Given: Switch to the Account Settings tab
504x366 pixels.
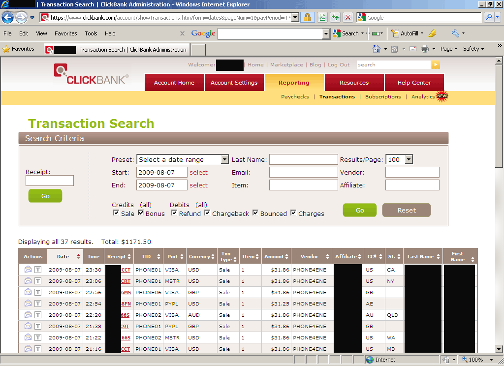Looking at the screenshot, I should tap(234, 83).
